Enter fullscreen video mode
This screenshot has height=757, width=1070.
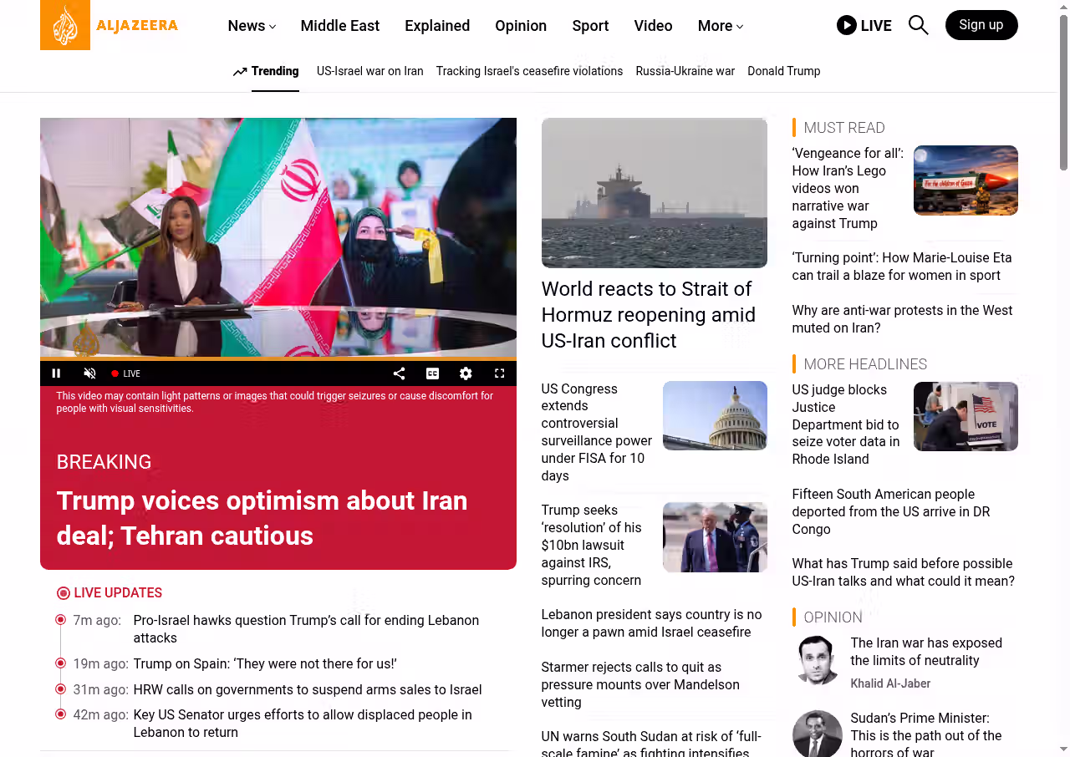(499, 373)
